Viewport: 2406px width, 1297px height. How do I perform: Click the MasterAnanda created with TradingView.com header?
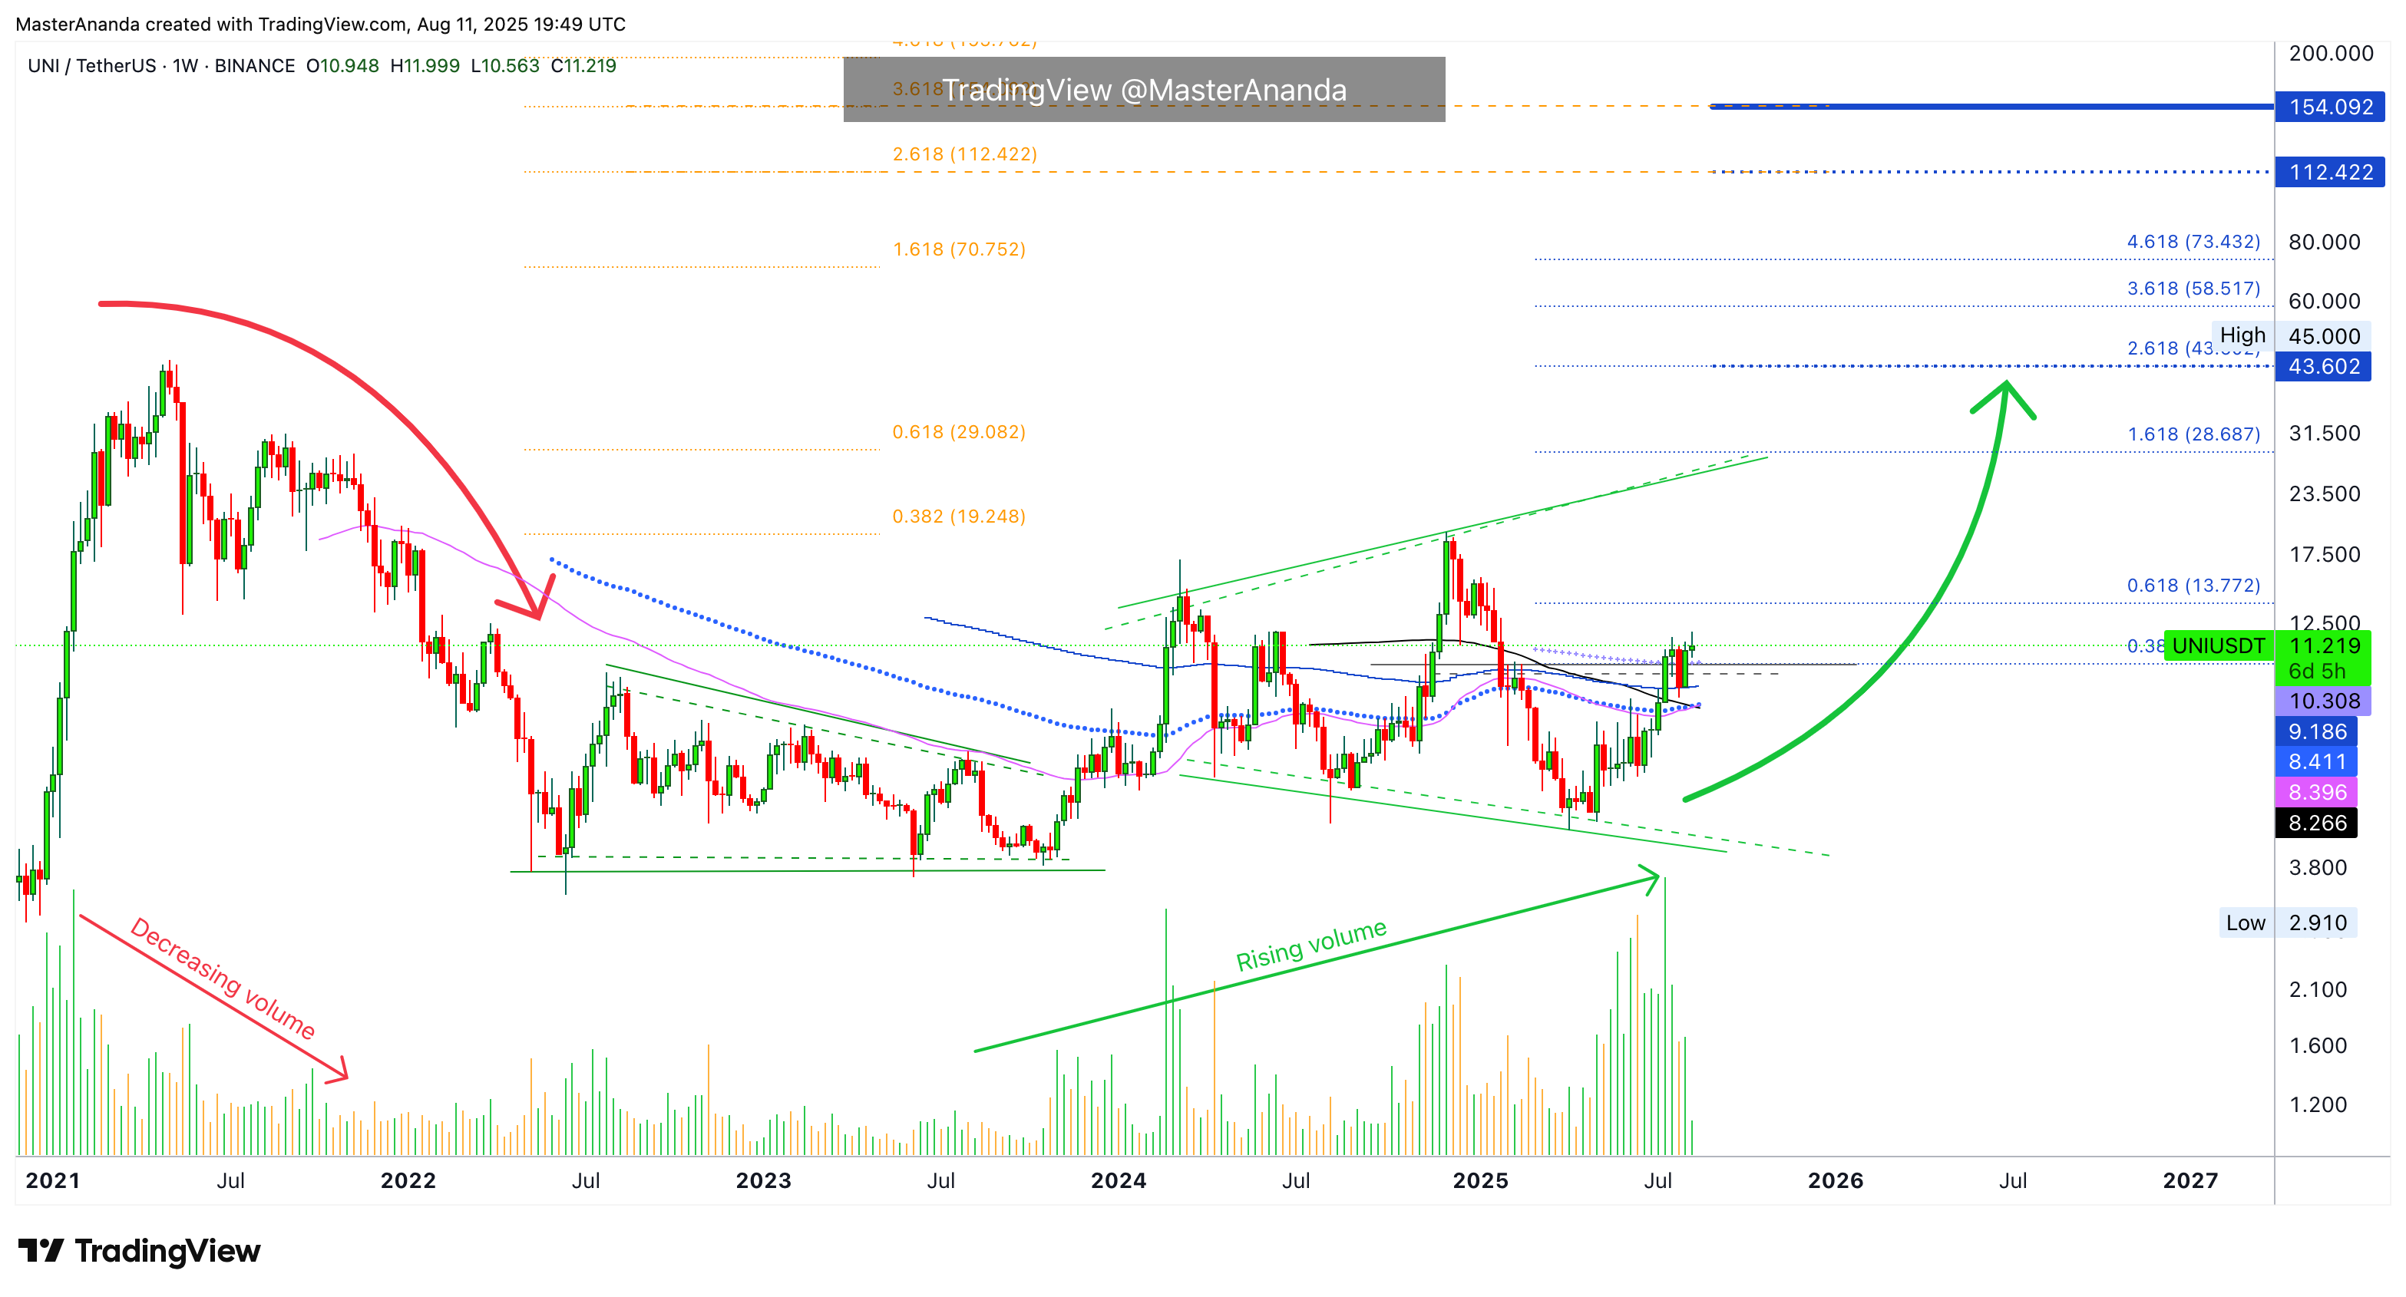click(320, 25)
